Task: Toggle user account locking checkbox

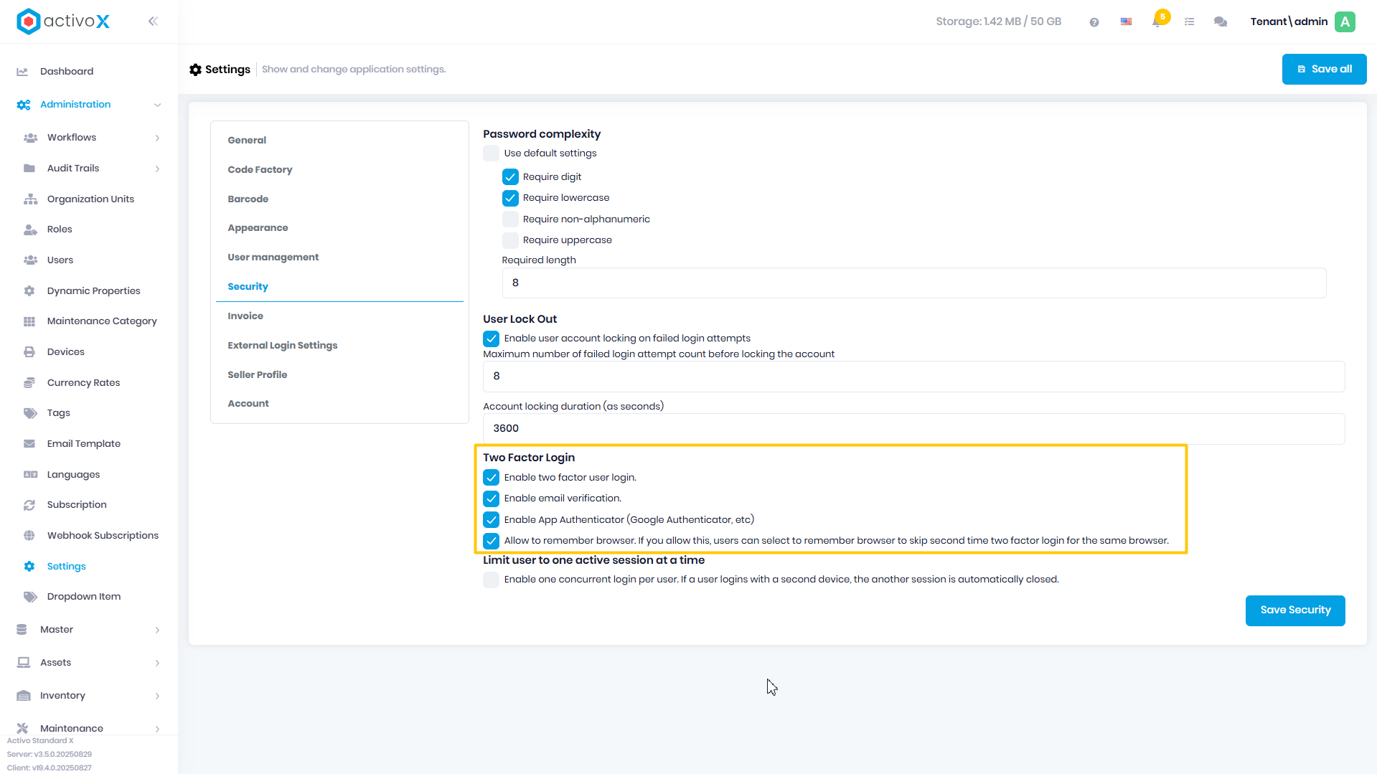Action: coord(491,339)
